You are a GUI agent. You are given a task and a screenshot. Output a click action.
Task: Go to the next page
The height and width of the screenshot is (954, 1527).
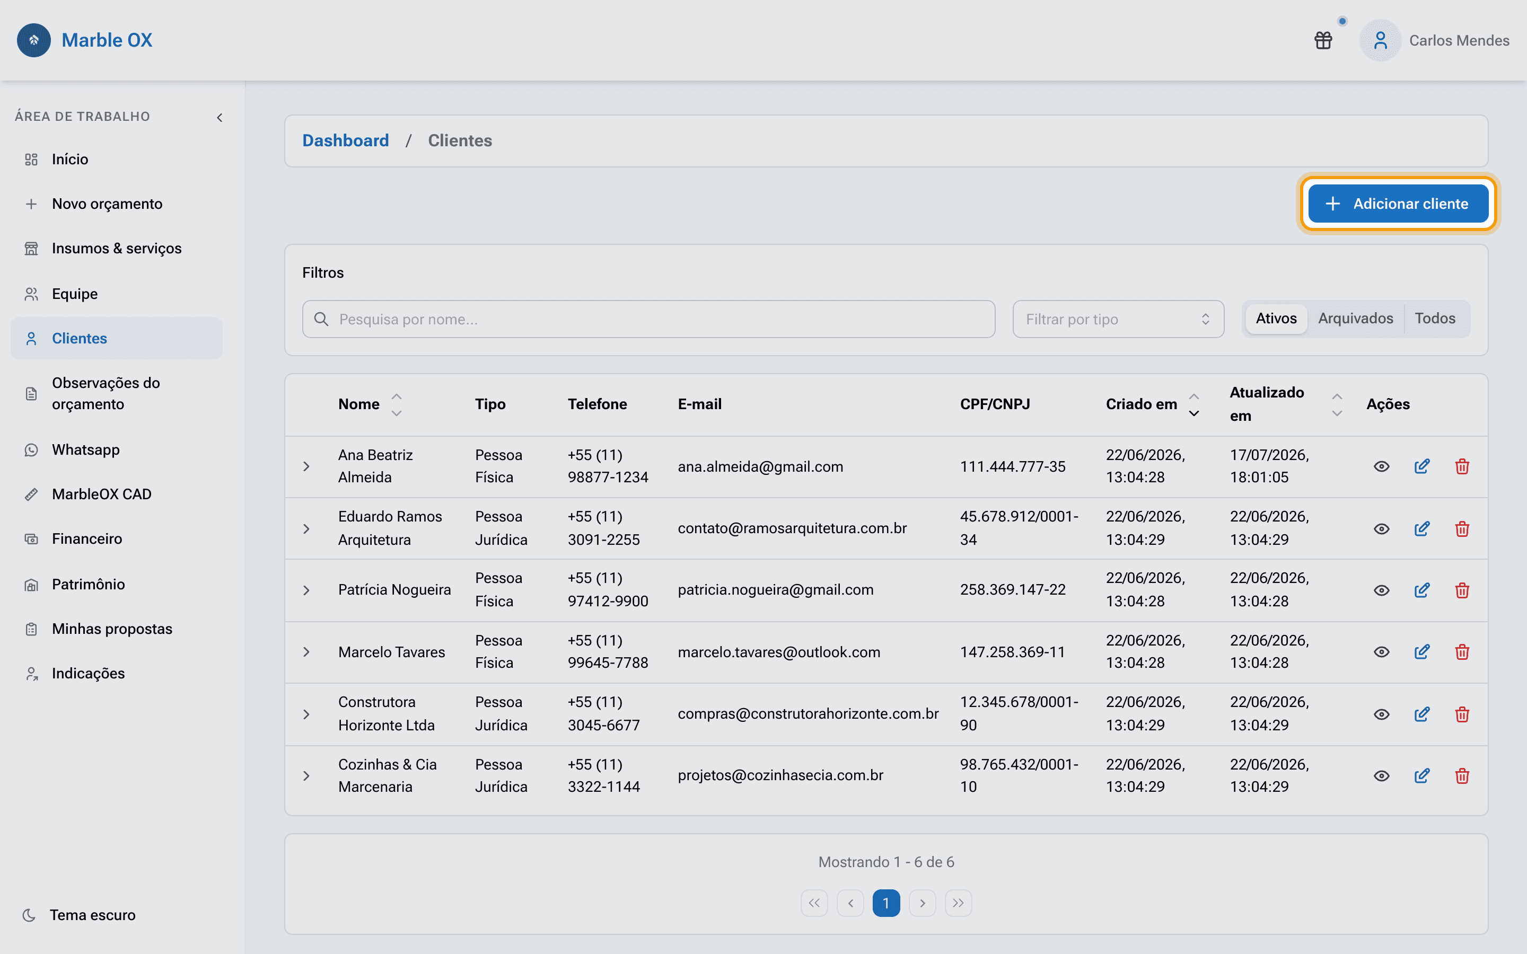point(922,903)
